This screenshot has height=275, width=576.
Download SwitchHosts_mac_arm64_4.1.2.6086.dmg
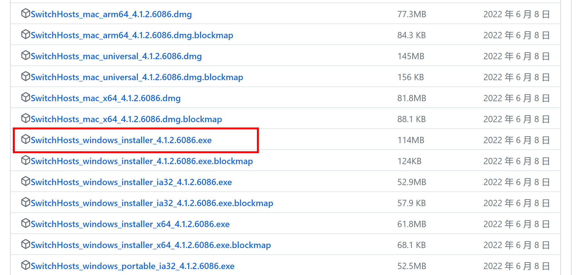pyautogui.click(x=111, y=14)
